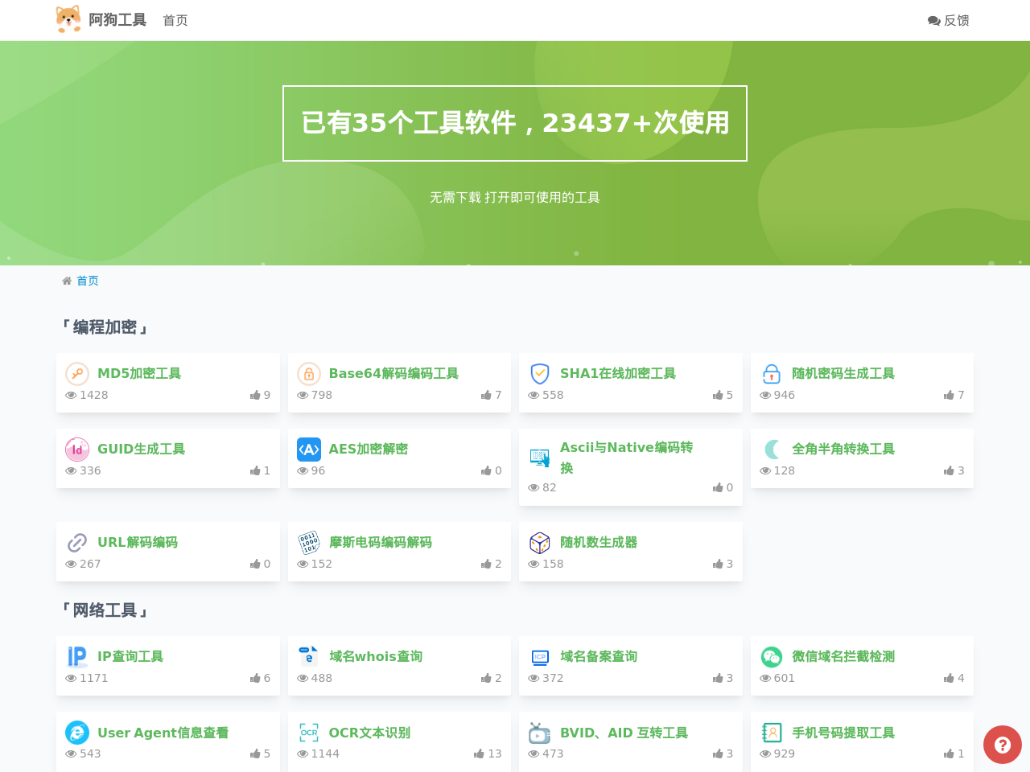Image resolution: width=1030 pixels, height=772 pixels.
Task: Select the GUID生成工具 id icon
Action: [76, 449]
